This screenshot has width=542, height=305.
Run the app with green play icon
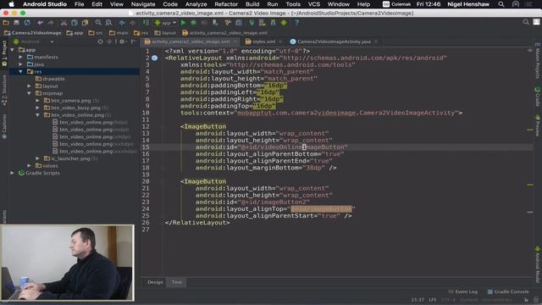coord(183,23)
